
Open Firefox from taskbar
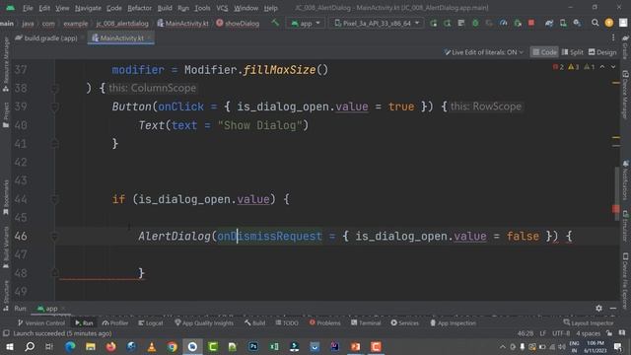(x=110, y=346)
